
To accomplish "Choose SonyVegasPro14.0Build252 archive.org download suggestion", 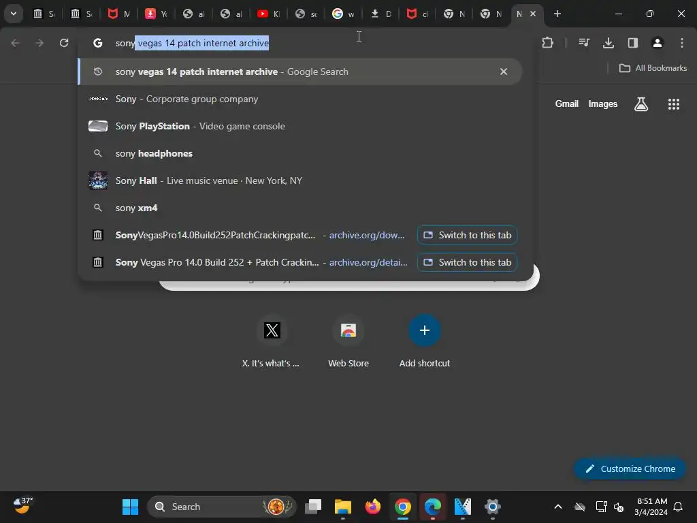I will 260,235.
